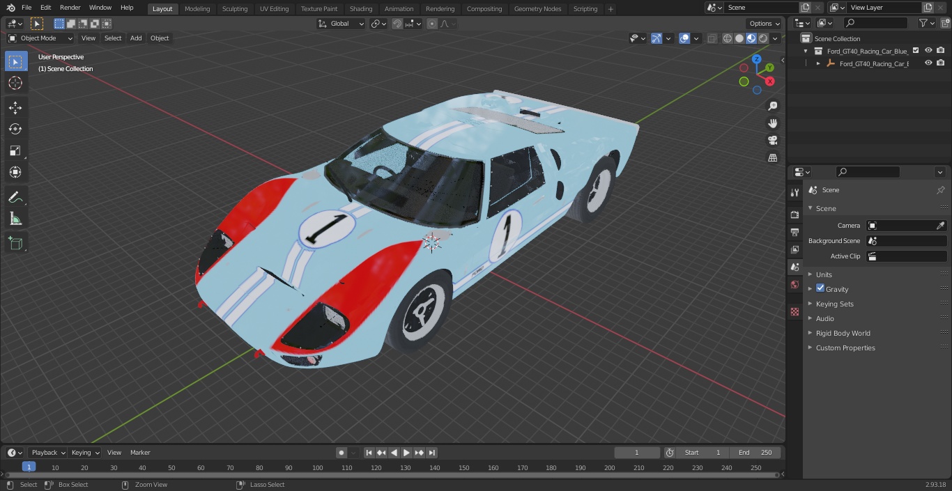Open the Playback dropdown
Viewport: 952px width, 491px height.
pyautogui.click(x=47, y=453)
